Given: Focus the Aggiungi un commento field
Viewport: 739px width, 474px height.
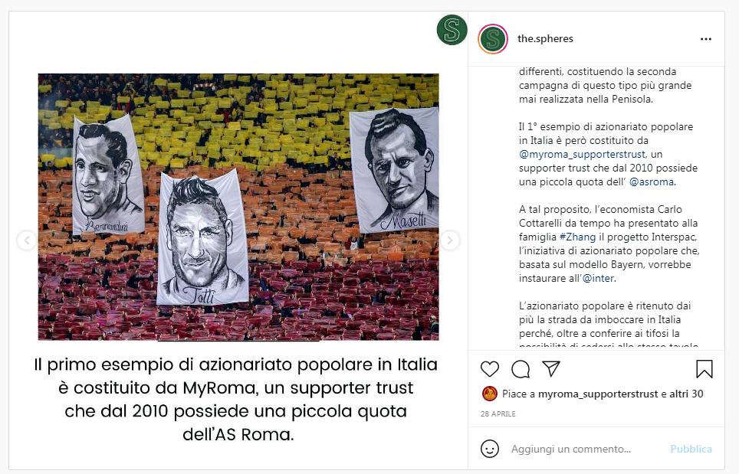Looking at the screenshot, I should click(571, 449).
